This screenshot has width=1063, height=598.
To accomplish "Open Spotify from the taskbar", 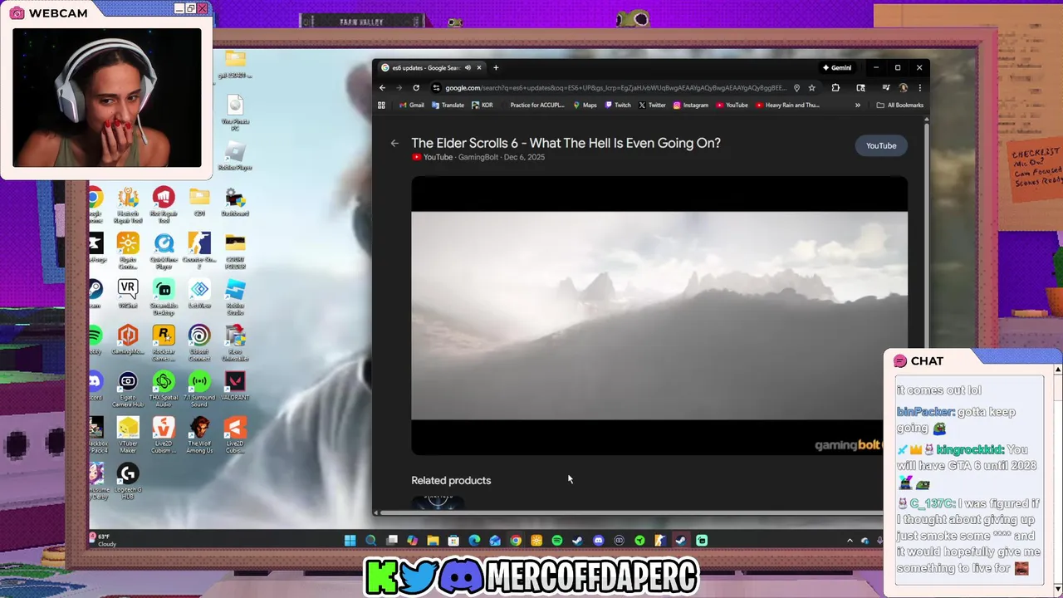I will pos(557,541).
